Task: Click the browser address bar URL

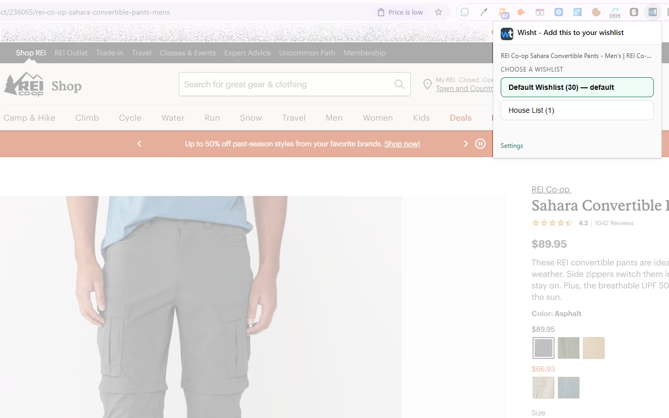Action: pos(85,12)
